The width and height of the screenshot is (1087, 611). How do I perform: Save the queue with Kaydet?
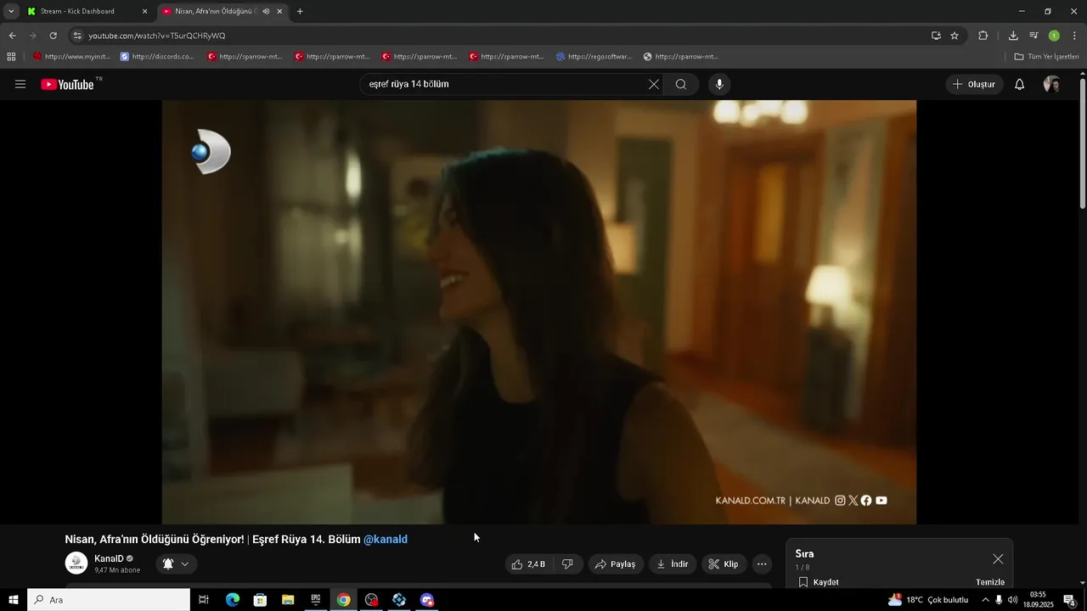(819, 582)
